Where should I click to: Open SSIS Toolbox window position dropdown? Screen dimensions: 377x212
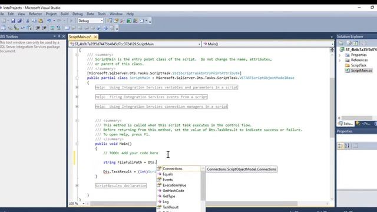coord(55,37)
